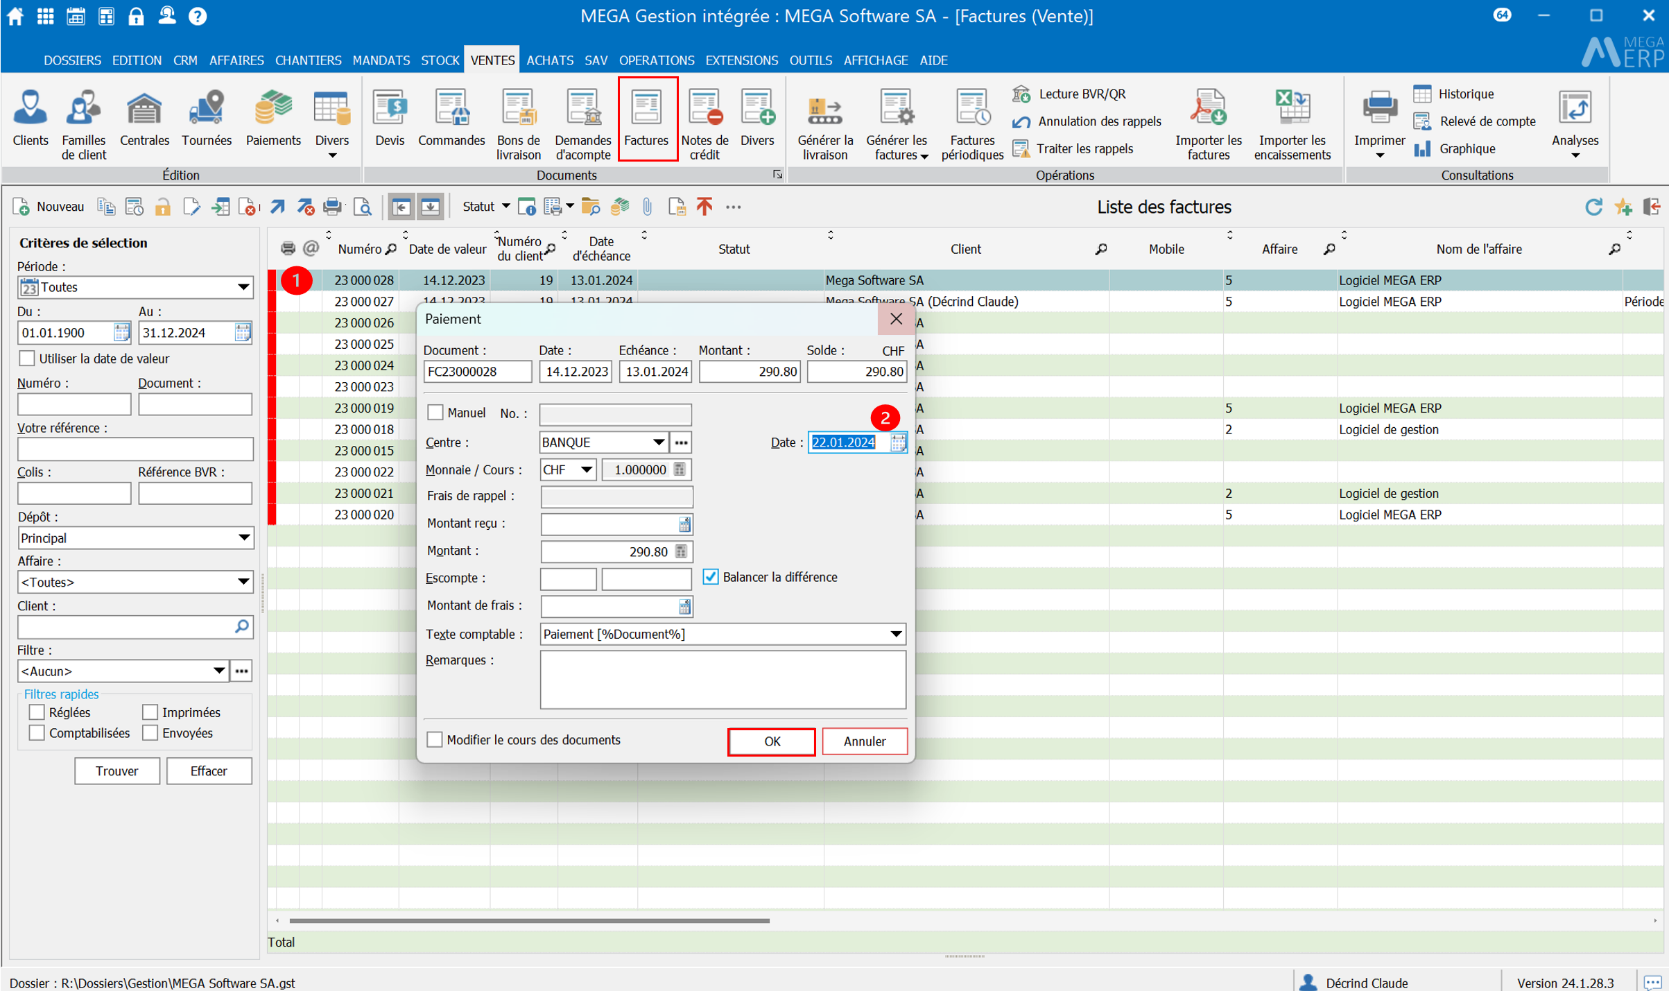This screenshot has width=1669, height=991.
Task: Click horizontal scrollbar of invoice list
Action: [x=529, y=920]
